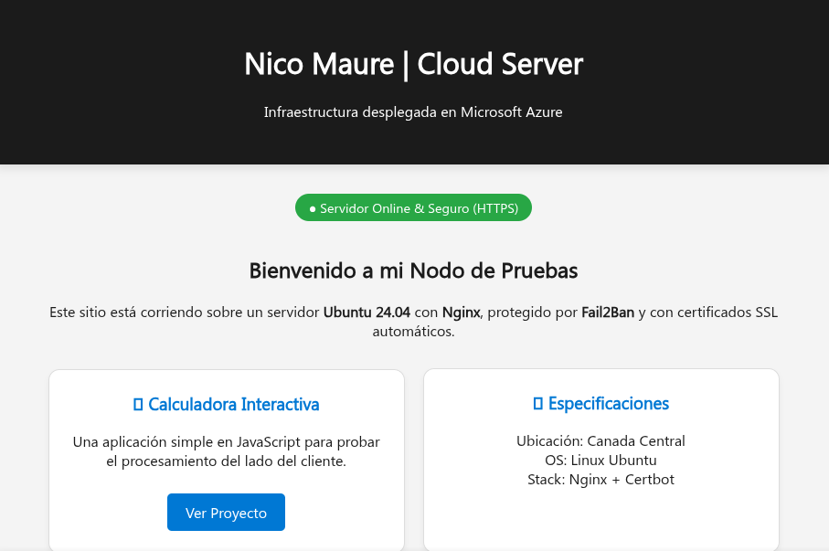The image size is (829, 551).
Task: Select the Ubicación Canada Central text line
Action: 600,440
